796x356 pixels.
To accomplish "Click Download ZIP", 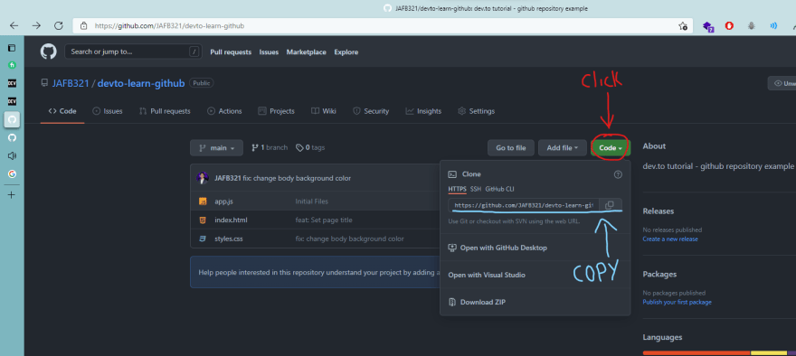I will tap(477, 303).
